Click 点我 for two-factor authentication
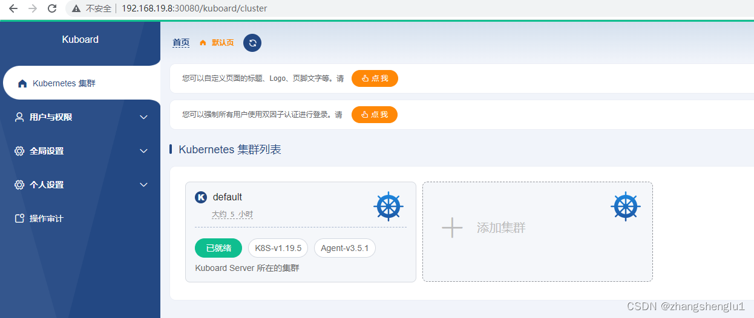The image size is (754, 318). [375, 115]
